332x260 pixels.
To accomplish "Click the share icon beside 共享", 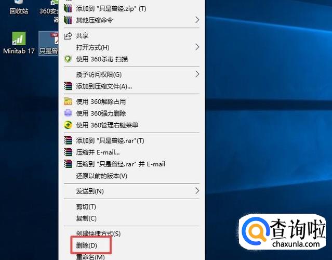I will [68, 36].
